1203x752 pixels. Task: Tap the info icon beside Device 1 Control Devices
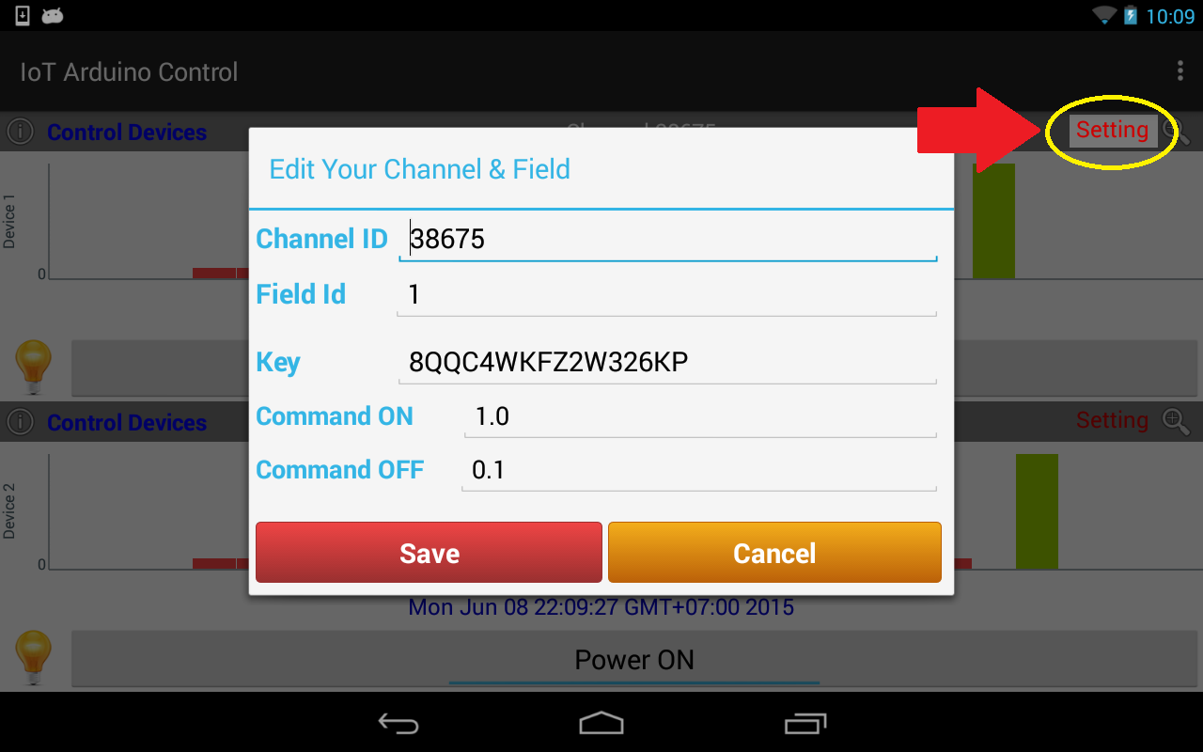coord(20,132)
